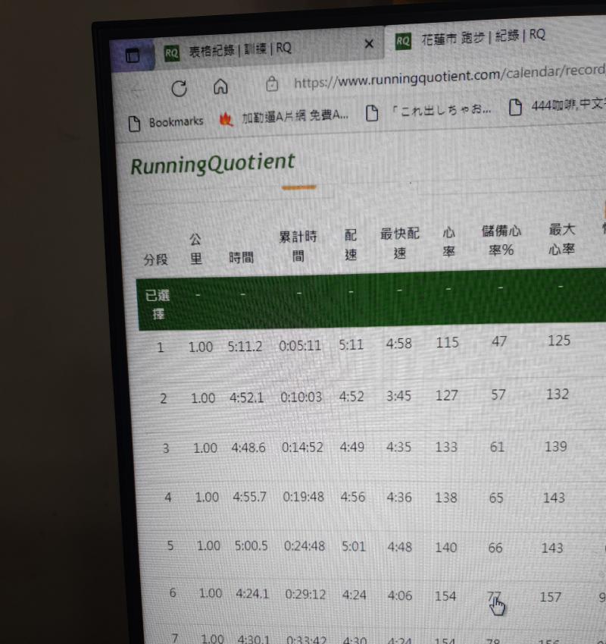Close the 表格紀錄 | 訓練 | RQ tab
The width and height of the screenshot is (606, 644).
pos(369,43)
